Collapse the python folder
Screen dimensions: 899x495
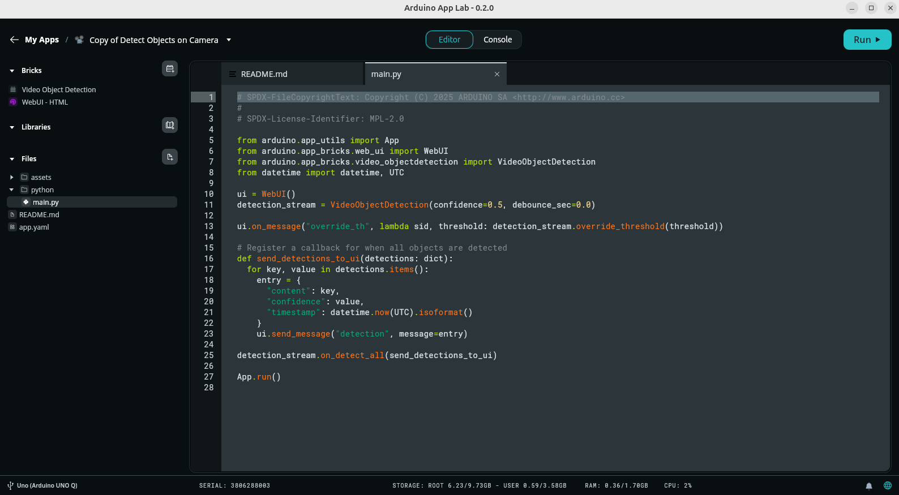click(12, 190)
